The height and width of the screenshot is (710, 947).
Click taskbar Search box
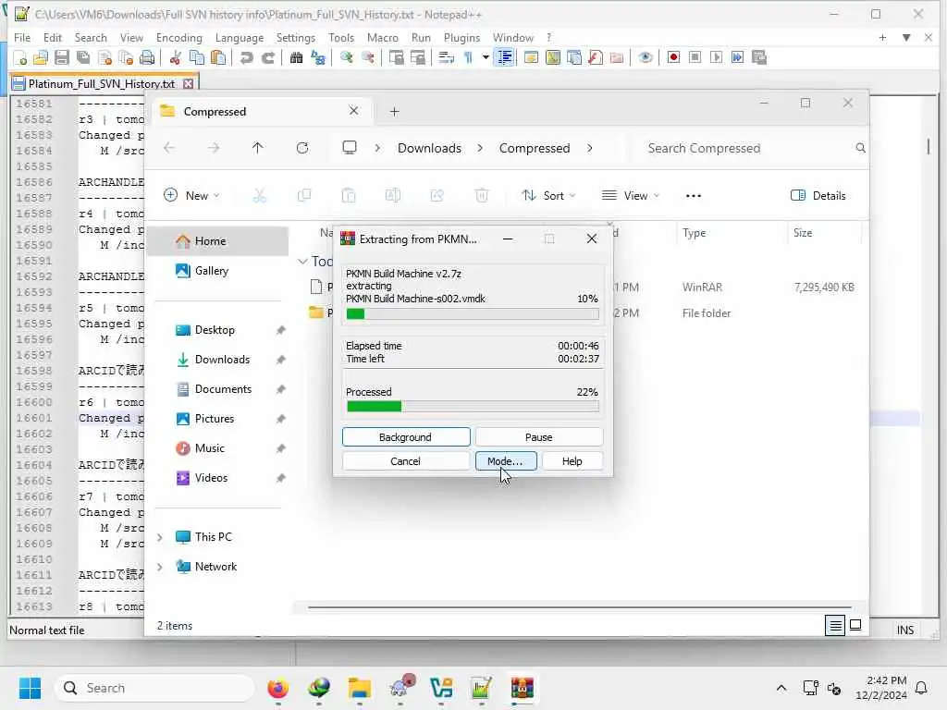point(154,688)
